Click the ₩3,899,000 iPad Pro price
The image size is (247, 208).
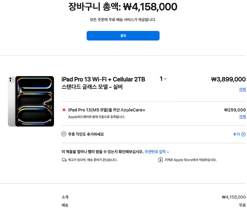pyautogui.click(x=228, y=79)
